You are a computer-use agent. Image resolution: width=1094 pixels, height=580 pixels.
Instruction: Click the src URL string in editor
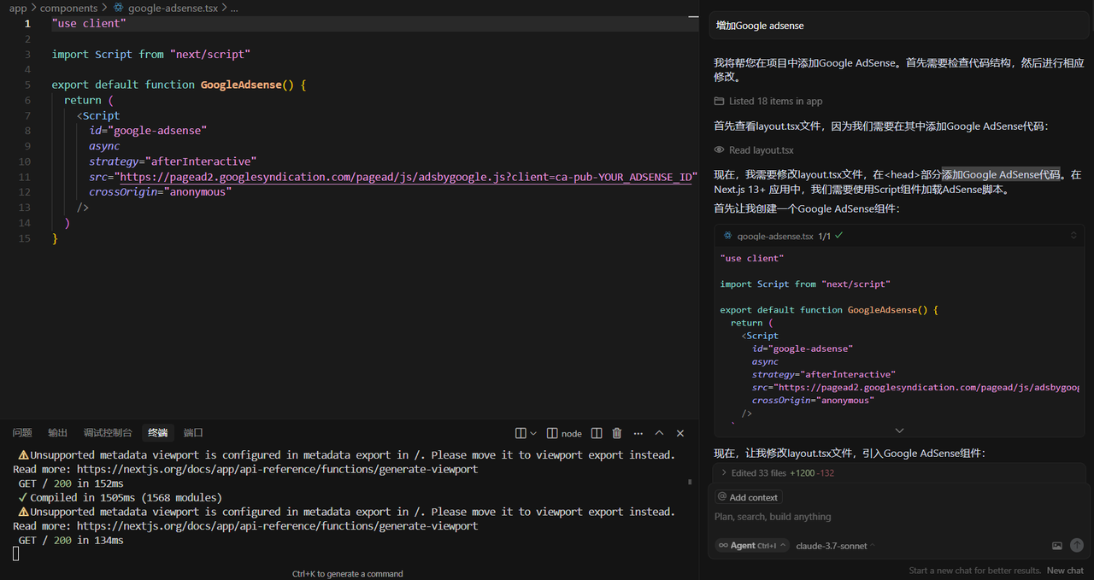[405, 177]
